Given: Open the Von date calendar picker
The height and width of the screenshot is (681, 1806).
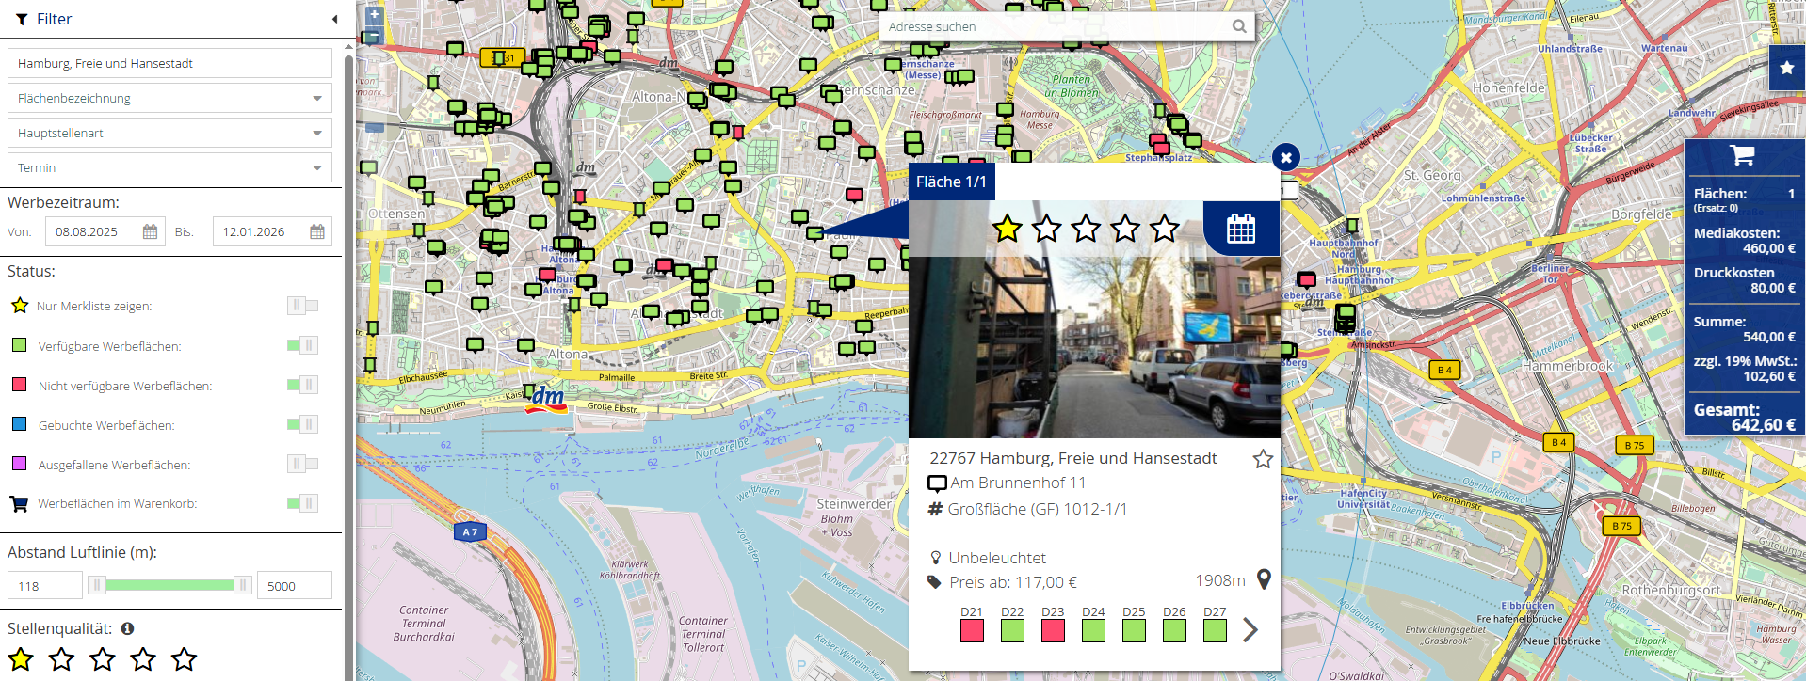Looking at the screenshot, I should 150,231.
